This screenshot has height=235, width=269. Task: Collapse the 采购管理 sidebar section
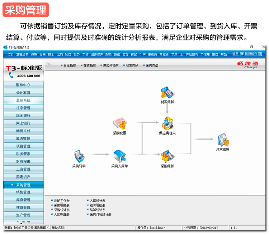[x=23, y=185]
